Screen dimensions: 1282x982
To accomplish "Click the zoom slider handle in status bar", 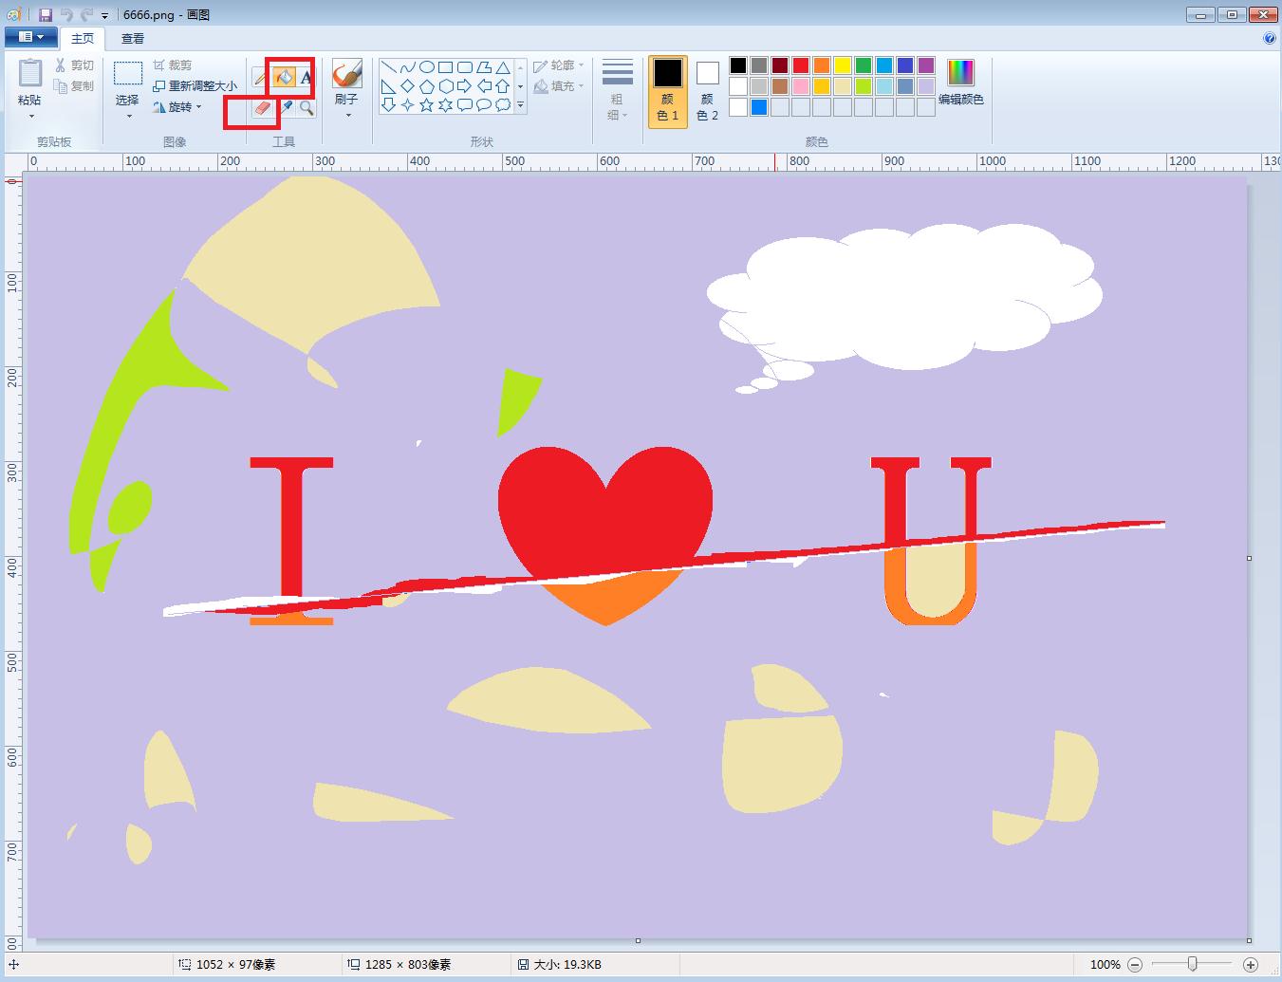I will 1192,964.
